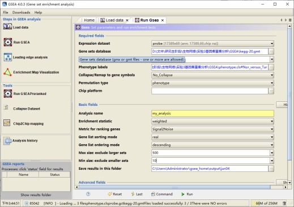Click the Gene sets database path field
This screenshot has width=294, height=207.
(210, 51)
